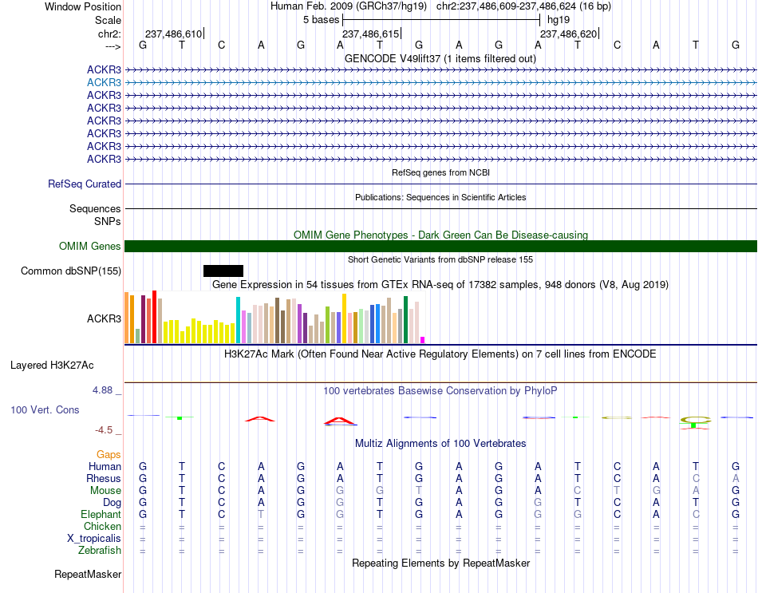Select the chr2: ruler label
The width and height of the screenshot is (758, 593).
[109, 34]
